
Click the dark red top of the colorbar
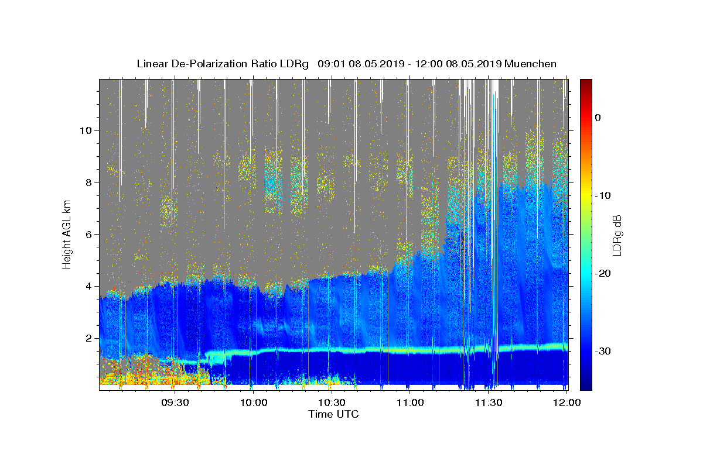point(586,83)
